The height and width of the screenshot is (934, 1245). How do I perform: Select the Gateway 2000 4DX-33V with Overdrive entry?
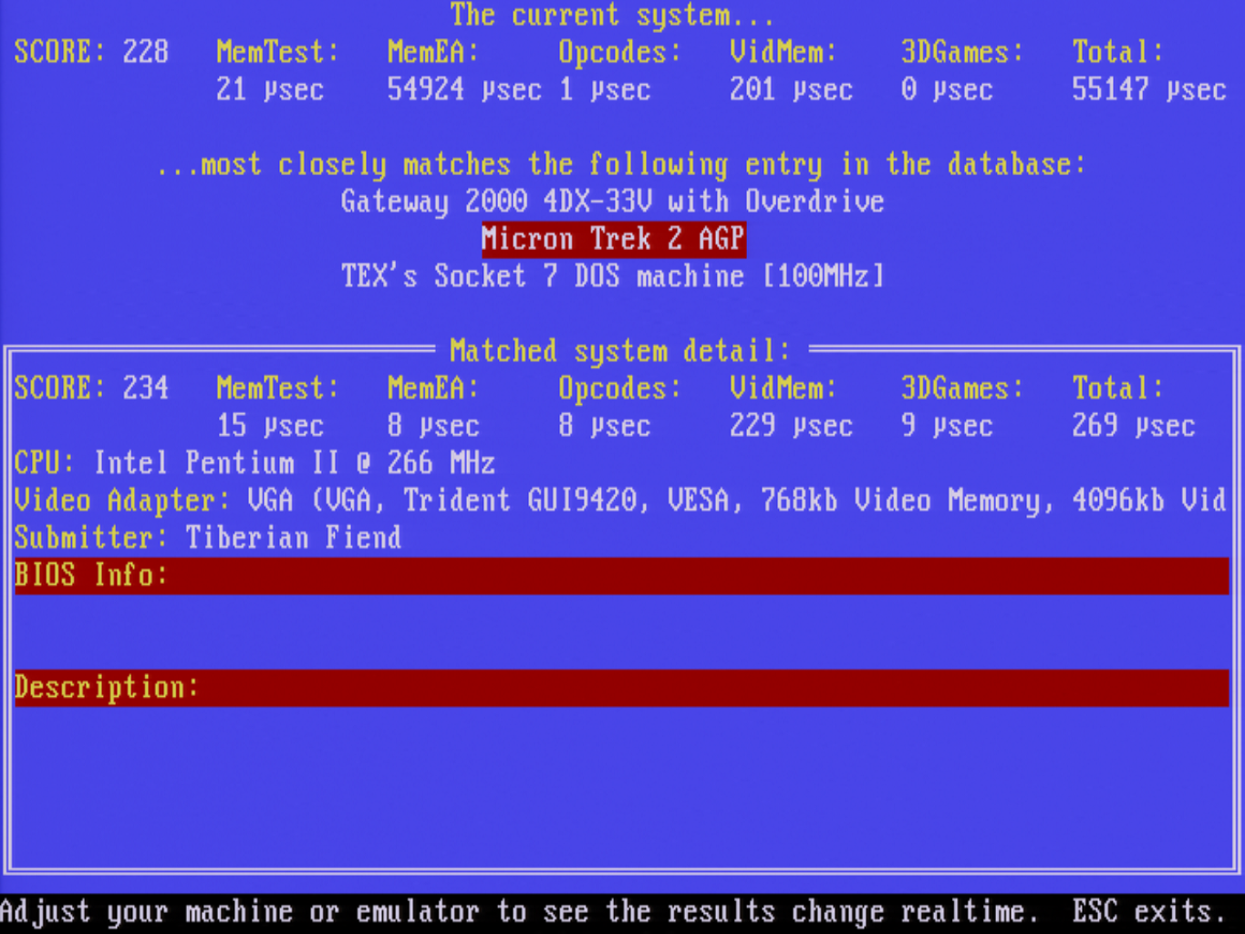612,202
